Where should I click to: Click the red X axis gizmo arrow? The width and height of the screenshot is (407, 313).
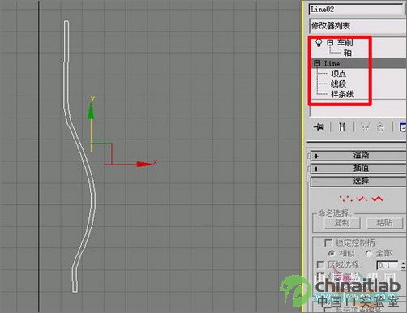(144, 164)
